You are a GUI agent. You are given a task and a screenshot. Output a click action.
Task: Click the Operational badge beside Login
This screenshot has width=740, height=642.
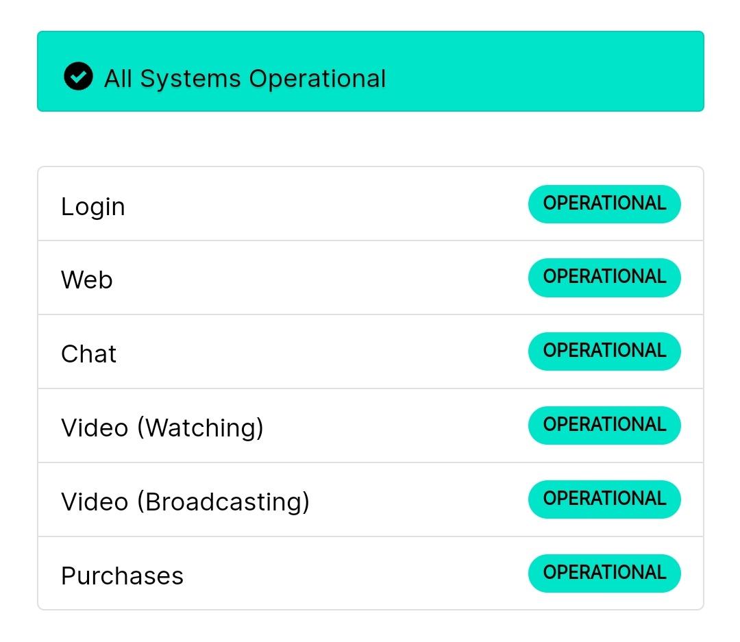(604, 204)
